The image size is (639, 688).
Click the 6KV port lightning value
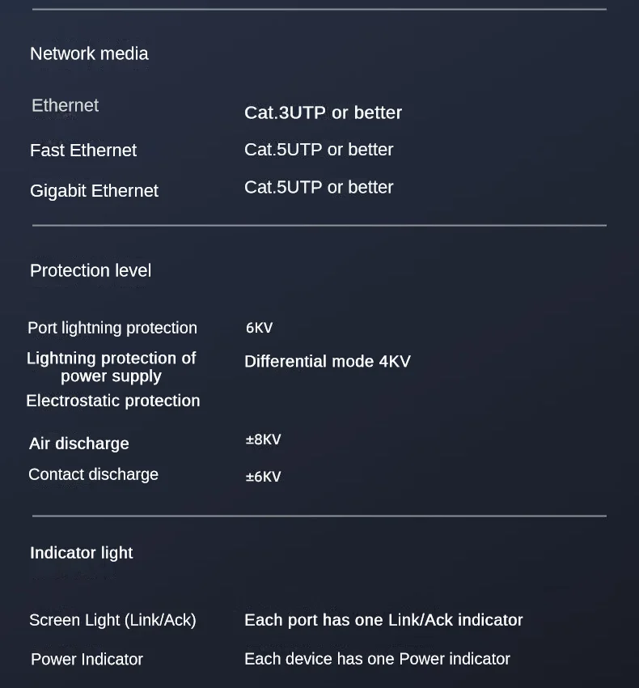pos(259,328)
